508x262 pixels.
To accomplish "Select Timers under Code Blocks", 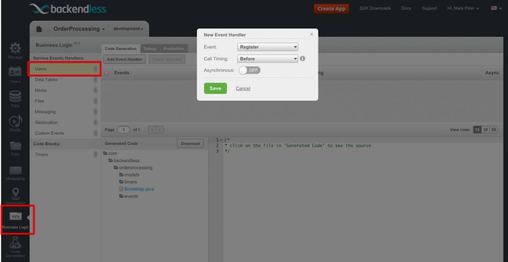I will click(x=64, y=154).
